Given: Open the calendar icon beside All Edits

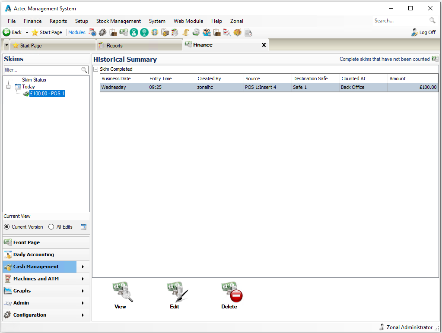Looking at the screenshot, I should (x=83, y=227).
